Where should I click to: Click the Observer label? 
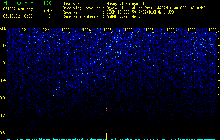(x=71, y=4)
